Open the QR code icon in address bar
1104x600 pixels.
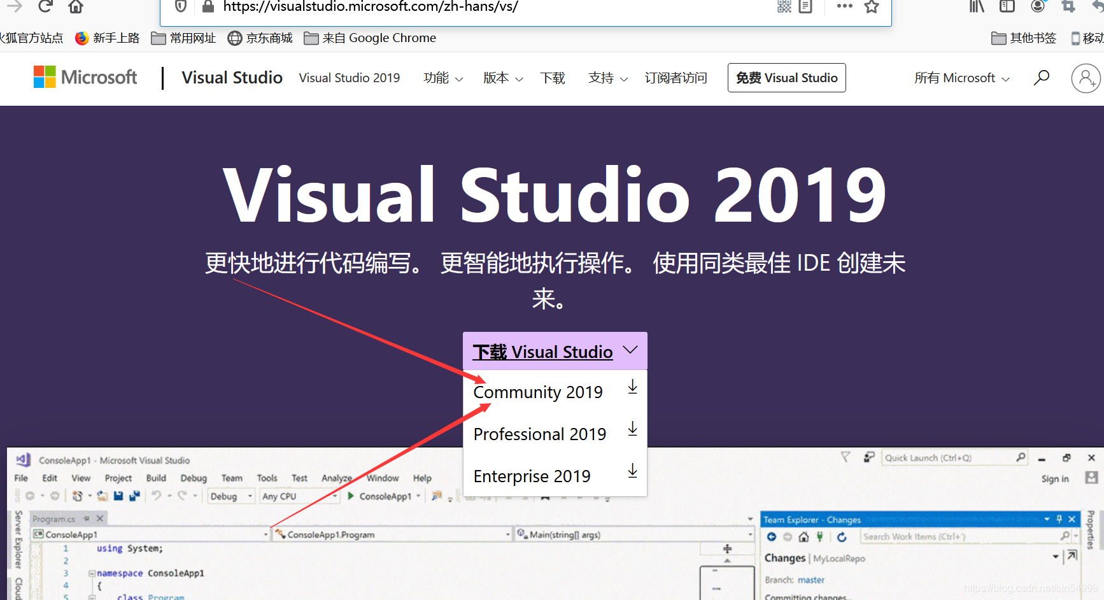[x=784, y=7]
